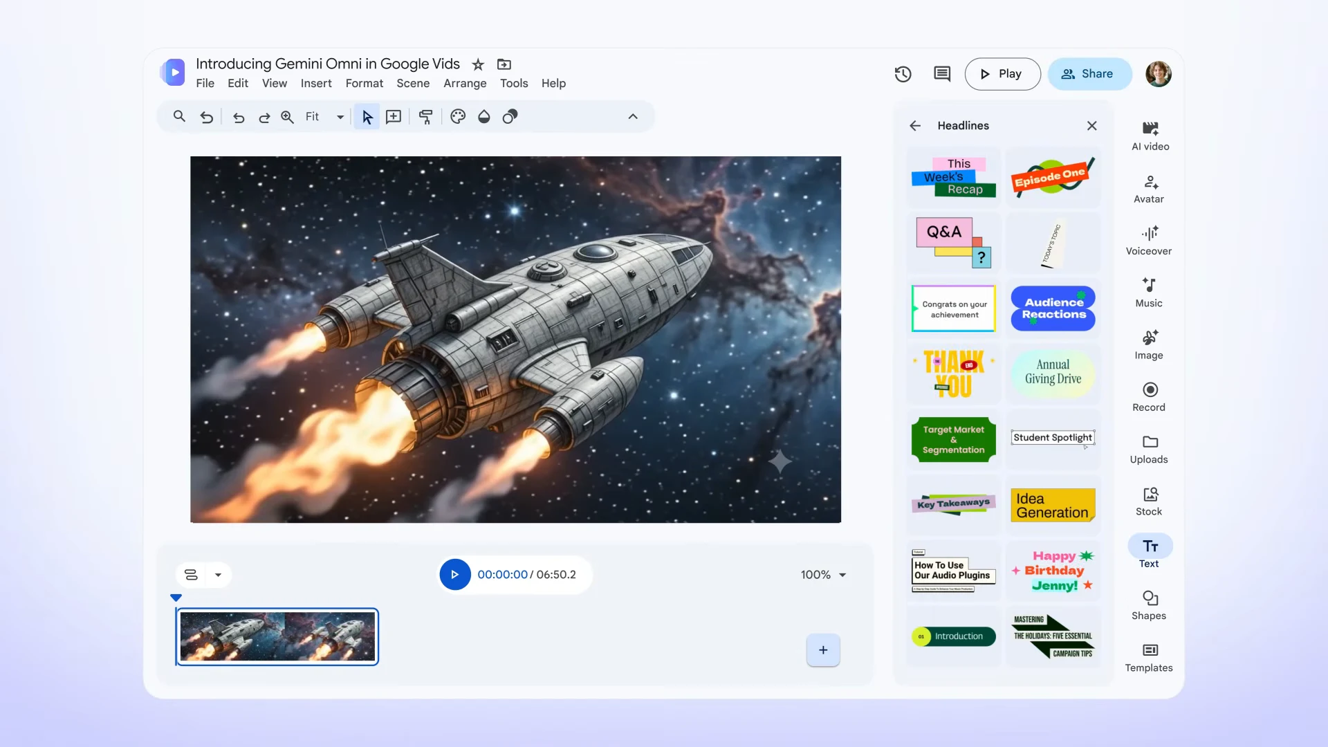Click the timeline playhead marker
The width and height of the screenshot is (1328, 747).
tap(176, 598)
